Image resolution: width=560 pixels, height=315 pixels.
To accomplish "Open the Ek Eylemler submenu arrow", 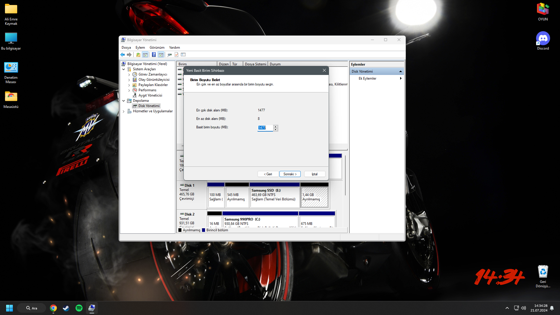I will (x=401, y=78).
